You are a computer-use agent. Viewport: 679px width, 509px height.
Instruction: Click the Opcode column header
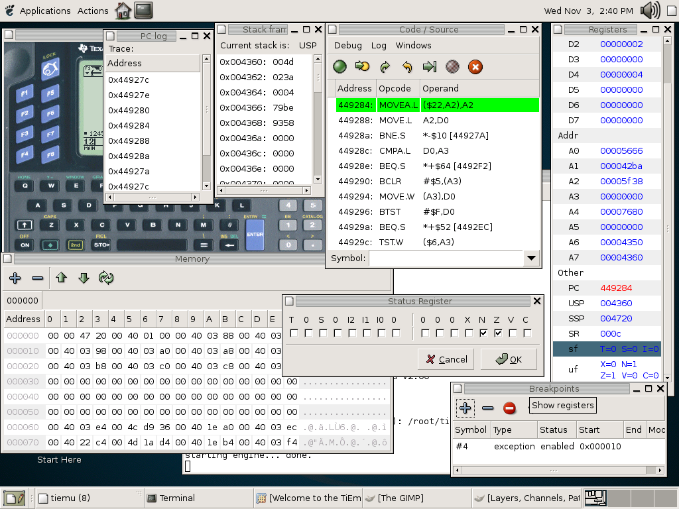(398, 88)
